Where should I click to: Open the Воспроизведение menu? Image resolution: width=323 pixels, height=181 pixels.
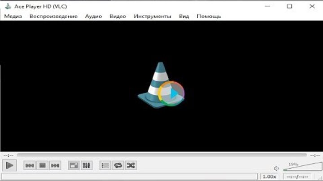point(53,16)
